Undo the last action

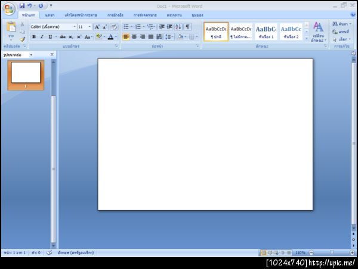tap(30, 6)
